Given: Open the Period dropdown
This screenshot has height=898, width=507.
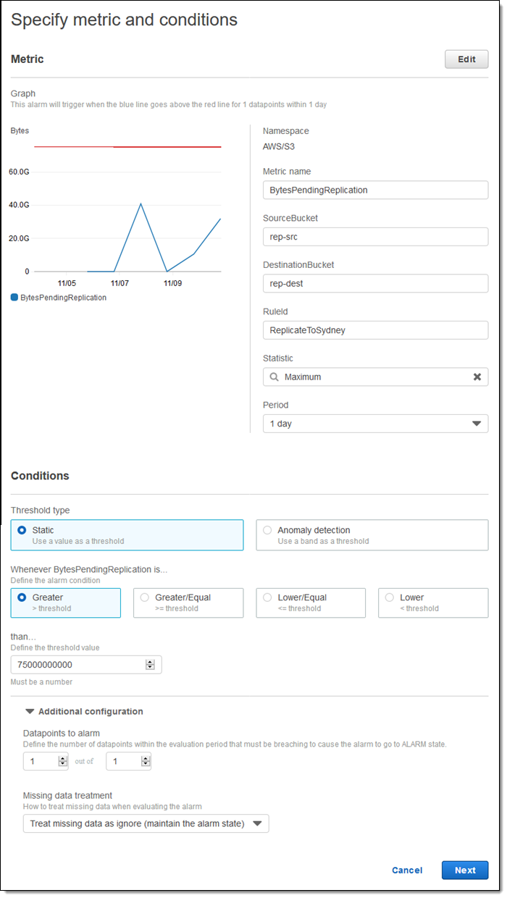Looking at the screenshot, I should pos(375,424).
